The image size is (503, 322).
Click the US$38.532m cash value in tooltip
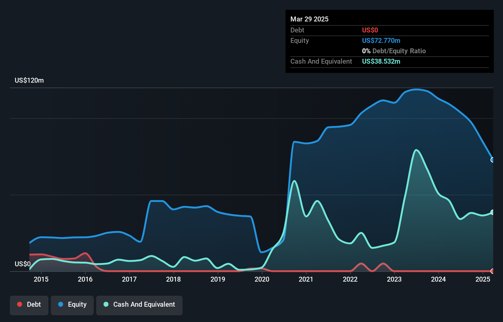pyautogui.click(x=381, y=62)
